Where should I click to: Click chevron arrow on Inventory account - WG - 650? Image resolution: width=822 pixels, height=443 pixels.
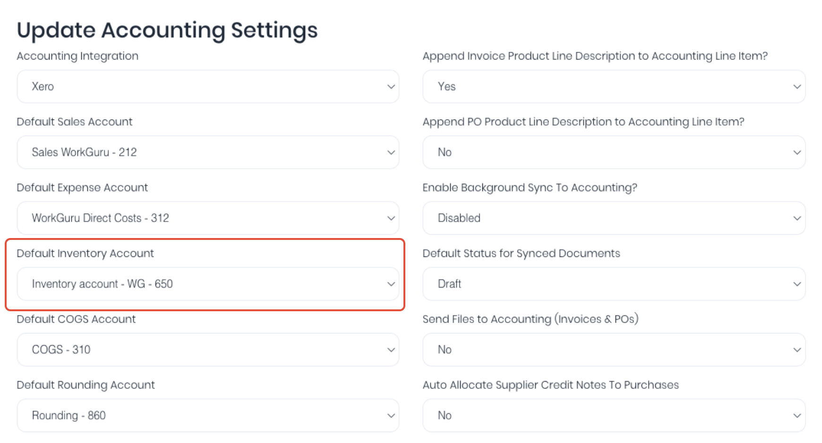tap(391, 284)
